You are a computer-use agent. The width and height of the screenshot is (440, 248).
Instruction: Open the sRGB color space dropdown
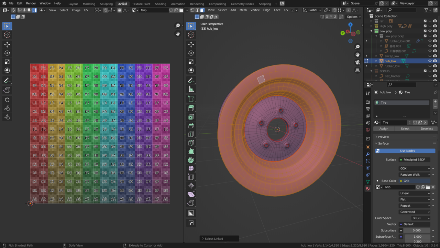point(421,218)
